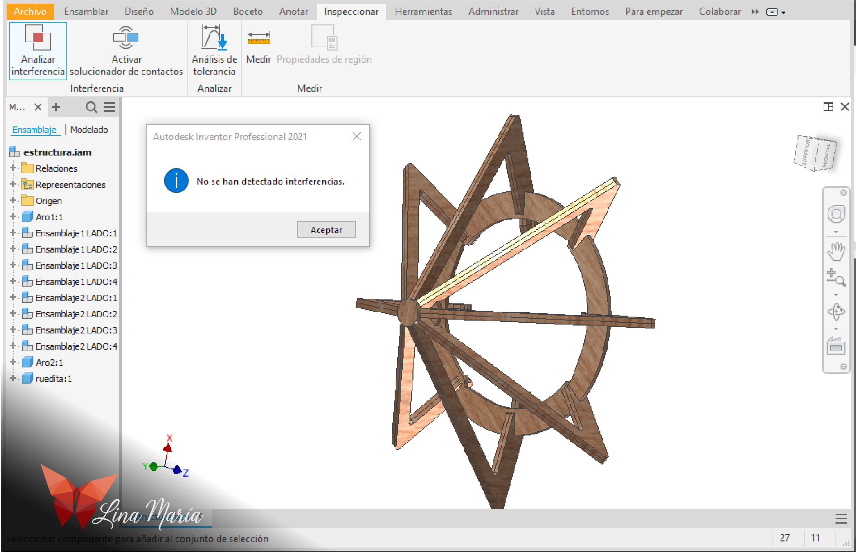856x552 pixels.
Task: Select the Ensamblaje browser view
Action: click(x=34, y=130)
